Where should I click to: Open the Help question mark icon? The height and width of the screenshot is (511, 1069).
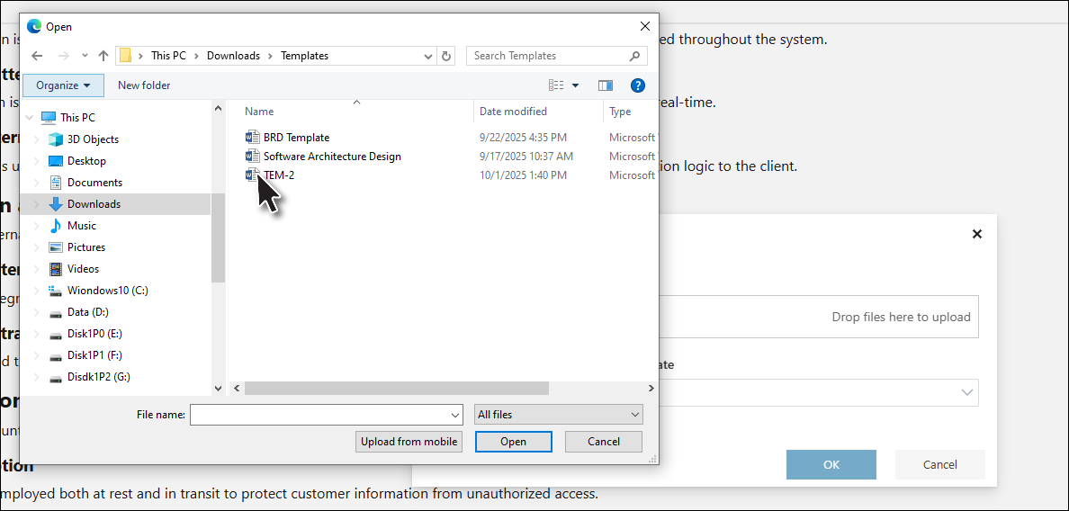click(638, 85)
